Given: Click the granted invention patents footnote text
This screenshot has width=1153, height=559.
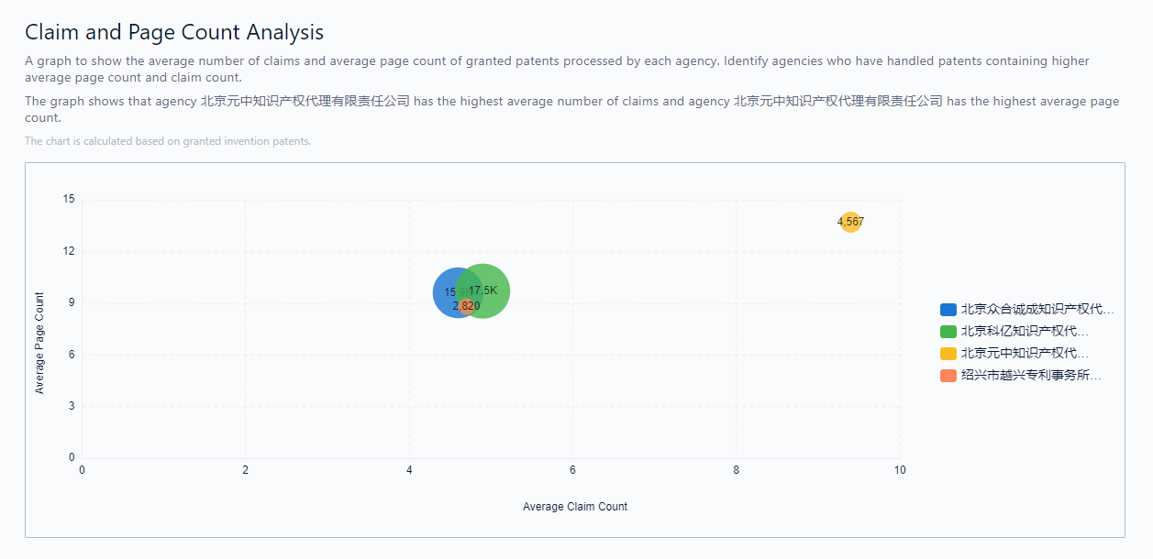Looking at the screenshot, I should pos(168,141).
